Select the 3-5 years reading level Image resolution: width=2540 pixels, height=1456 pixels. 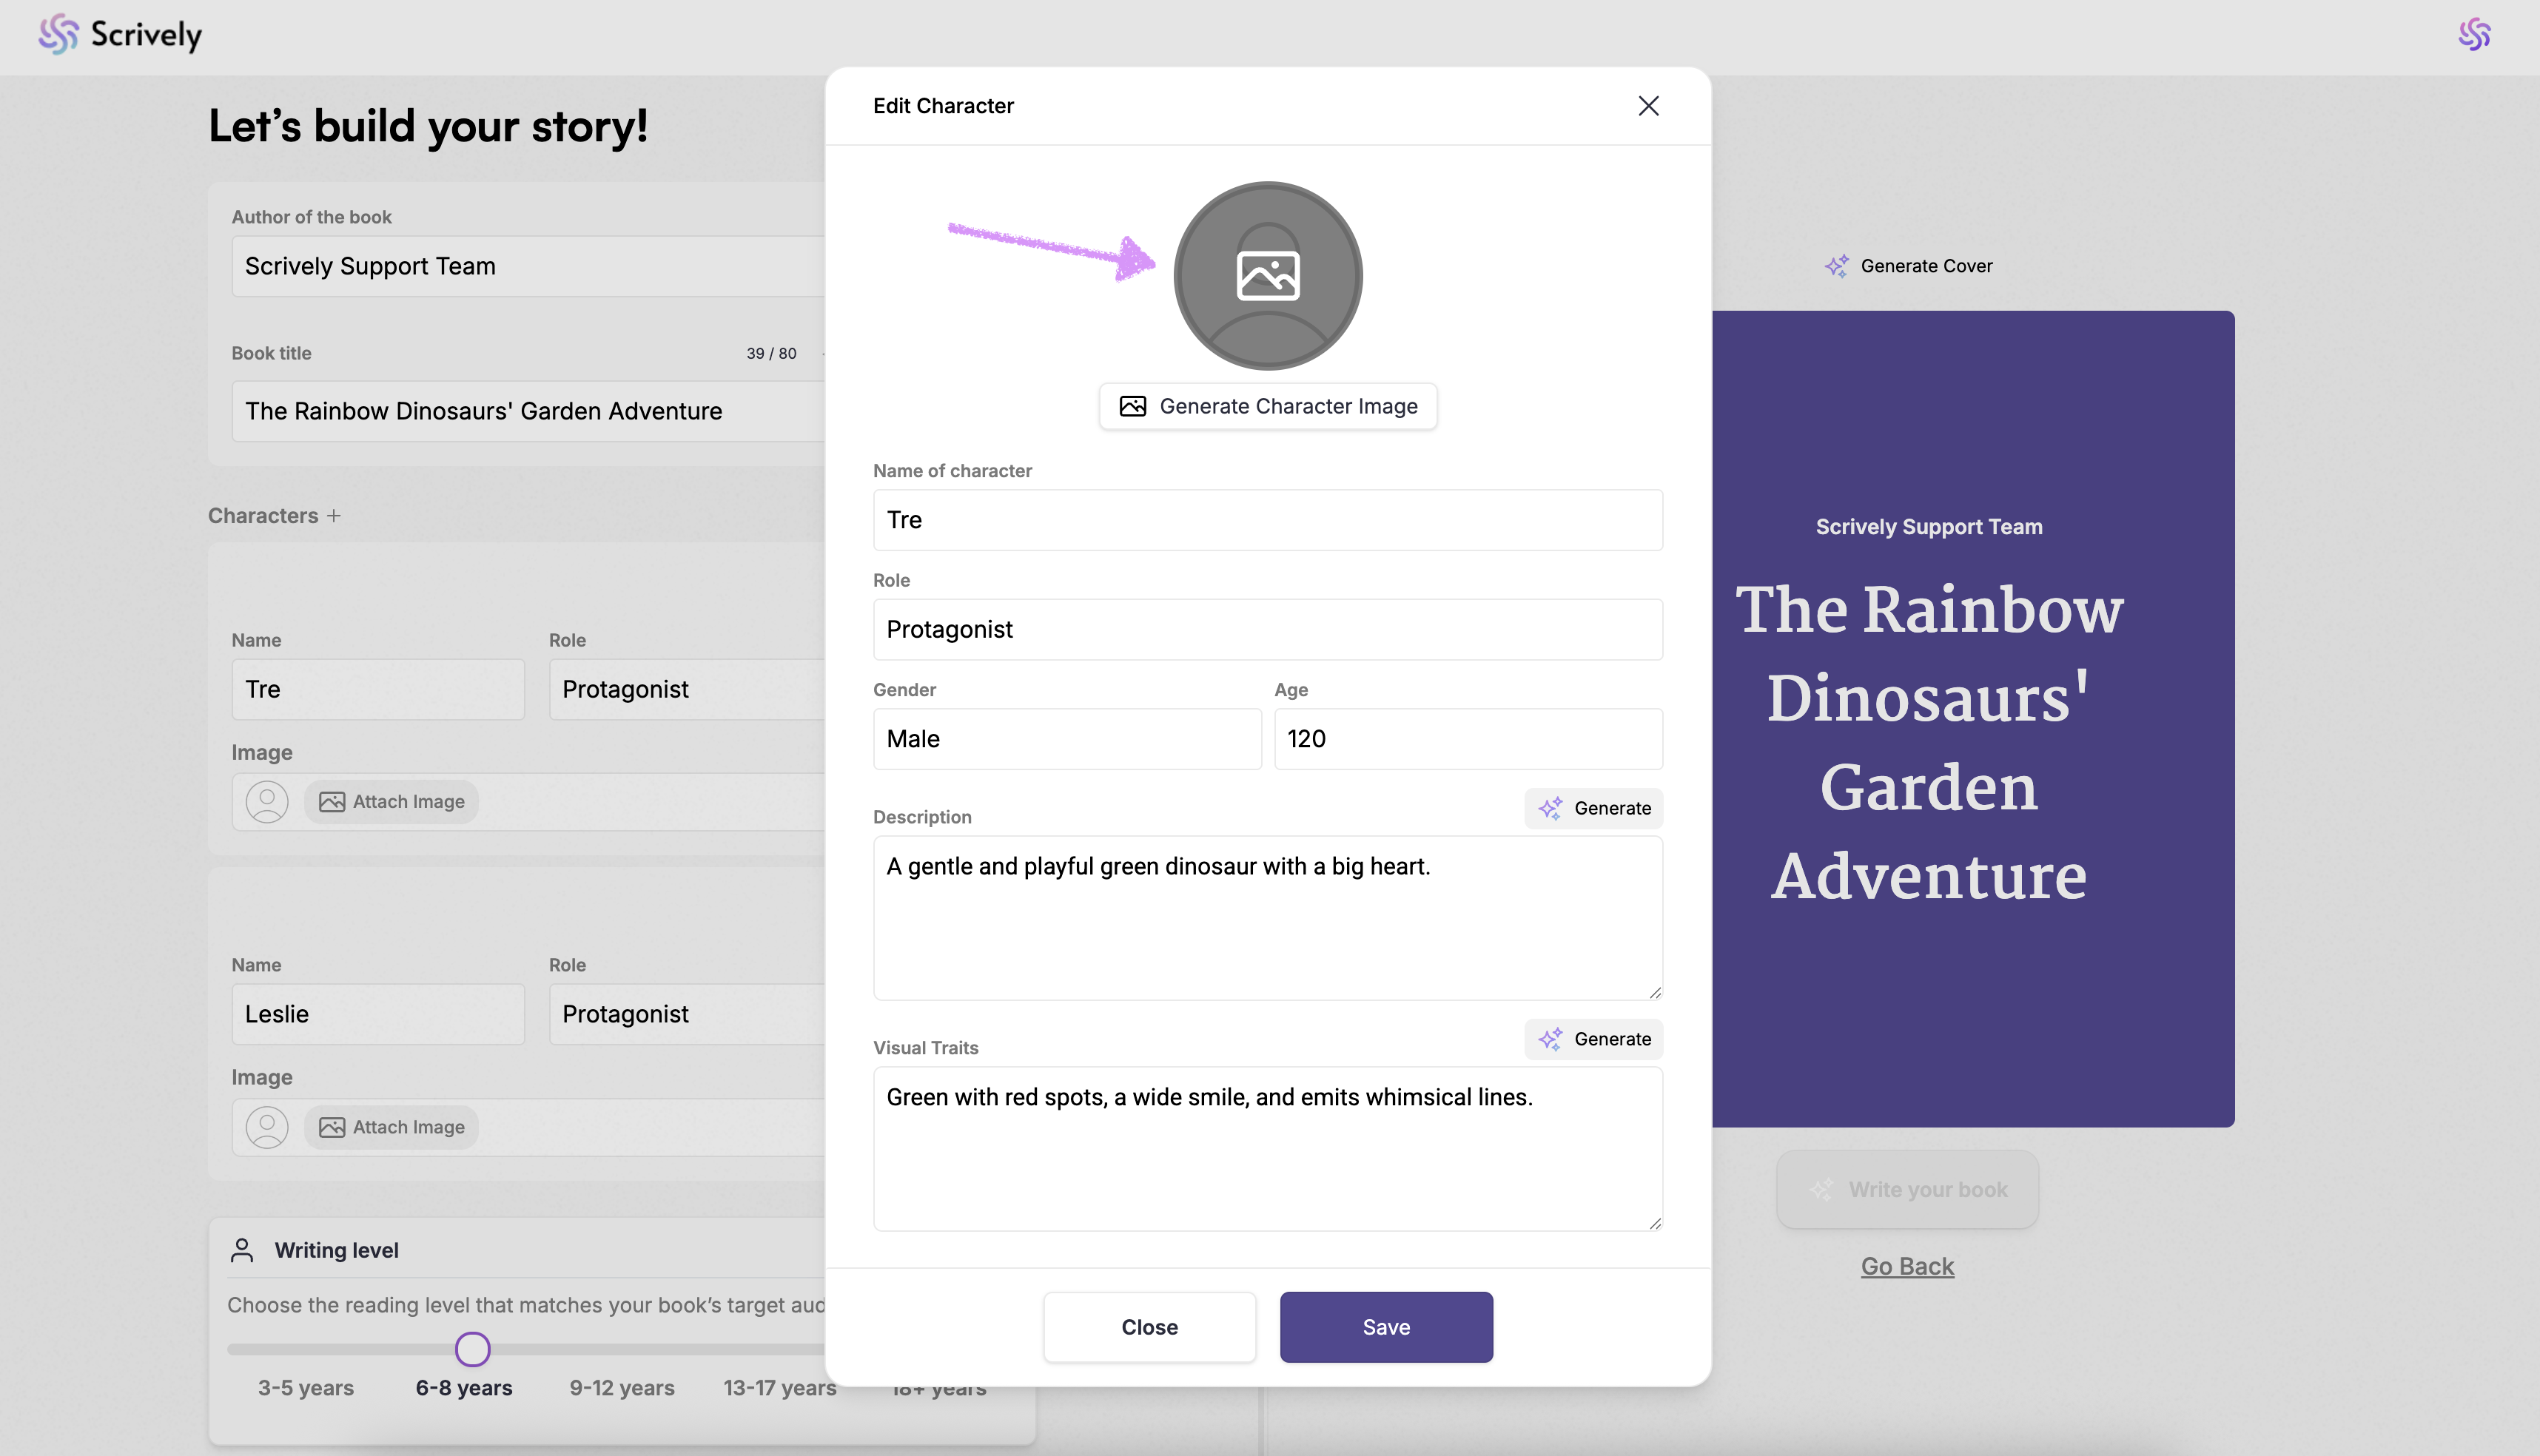(306, 1388)
